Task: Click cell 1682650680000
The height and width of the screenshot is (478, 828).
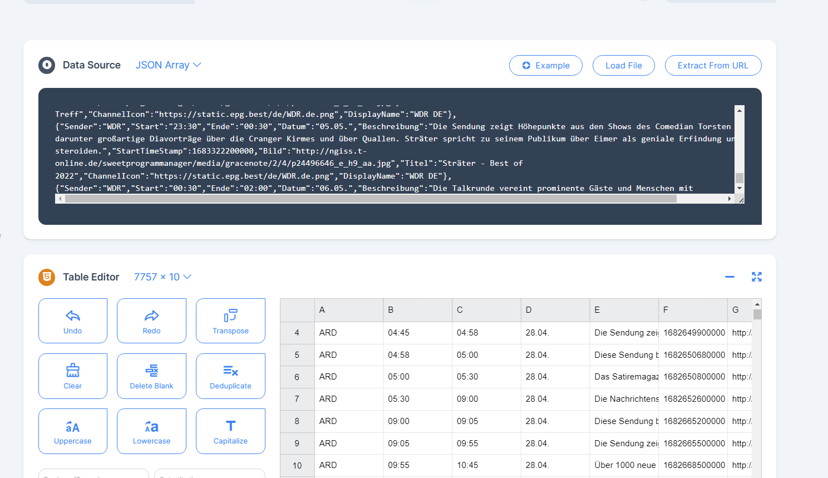Action: [693, 355]
